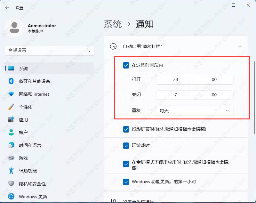Open the 重复 每天 dropdown

tap(195, 111)
